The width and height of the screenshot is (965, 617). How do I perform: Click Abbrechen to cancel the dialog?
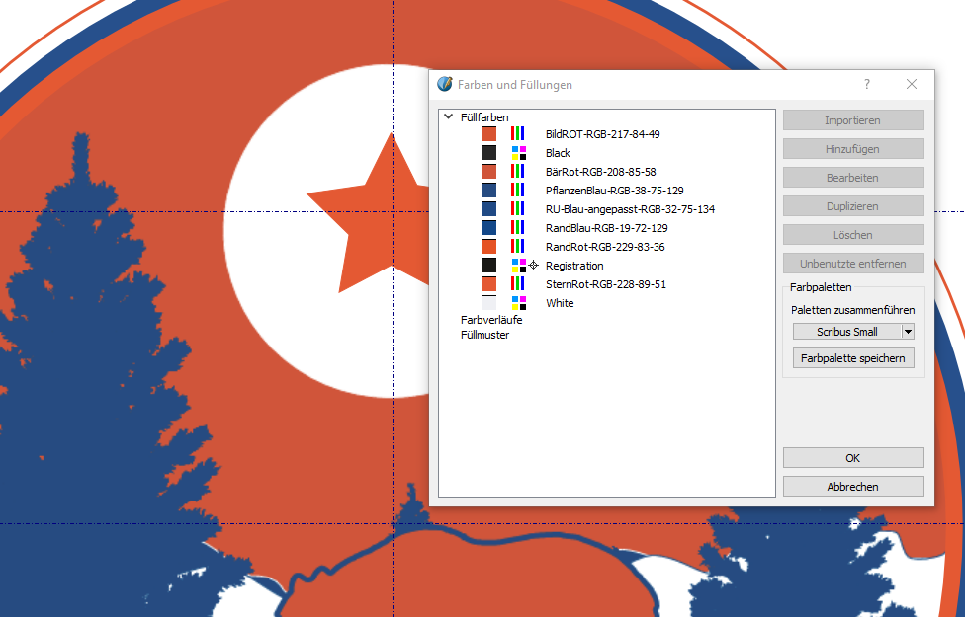point(853,487)
